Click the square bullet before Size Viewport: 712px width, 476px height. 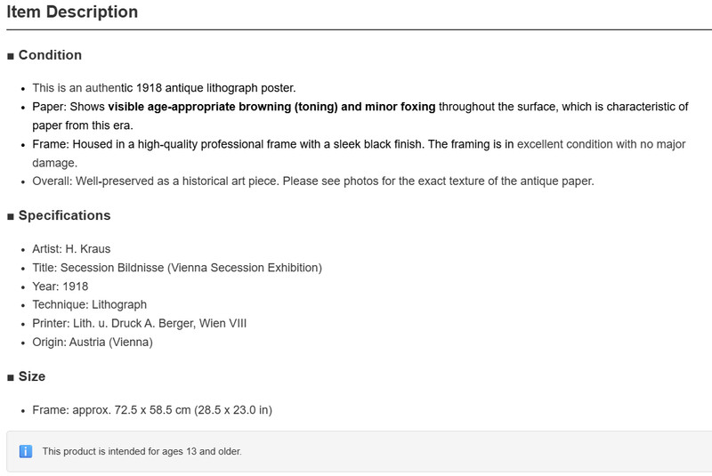pyautogui.click(x=11, y=378)
